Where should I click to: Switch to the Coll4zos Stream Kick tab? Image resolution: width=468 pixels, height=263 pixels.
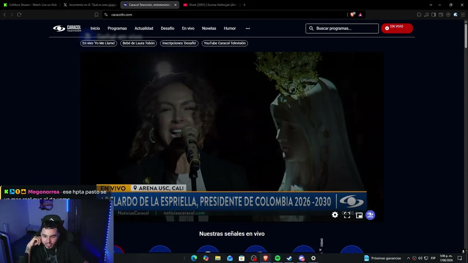(30, 5)
